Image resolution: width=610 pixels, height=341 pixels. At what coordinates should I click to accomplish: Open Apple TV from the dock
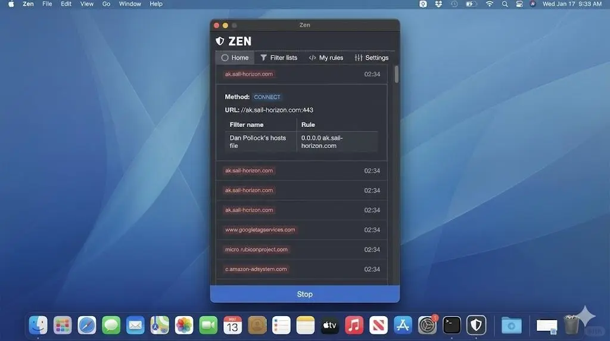(x=330, y=325)
